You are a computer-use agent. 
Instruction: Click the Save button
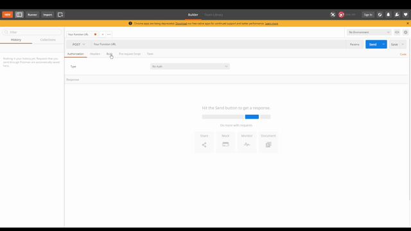point(394,44)
